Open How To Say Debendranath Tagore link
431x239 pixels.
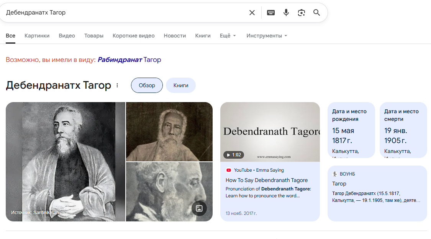tap(267, 180)
